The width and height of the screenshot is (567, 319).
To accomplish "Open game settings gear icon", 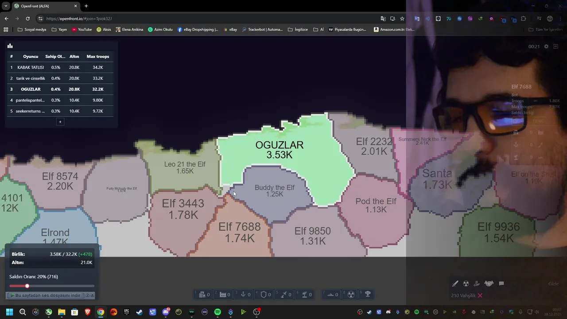I will [x=546, y=47].
